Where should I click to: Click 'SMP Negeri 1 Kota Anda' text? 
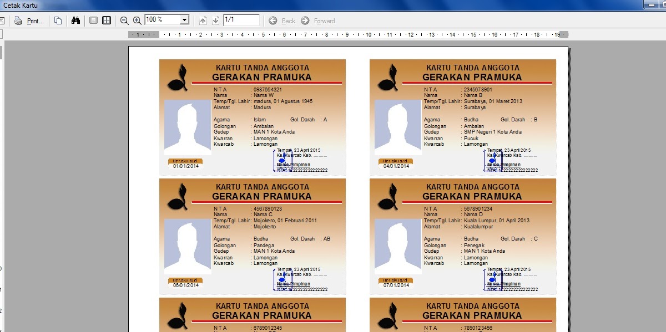tap(493, 132)
